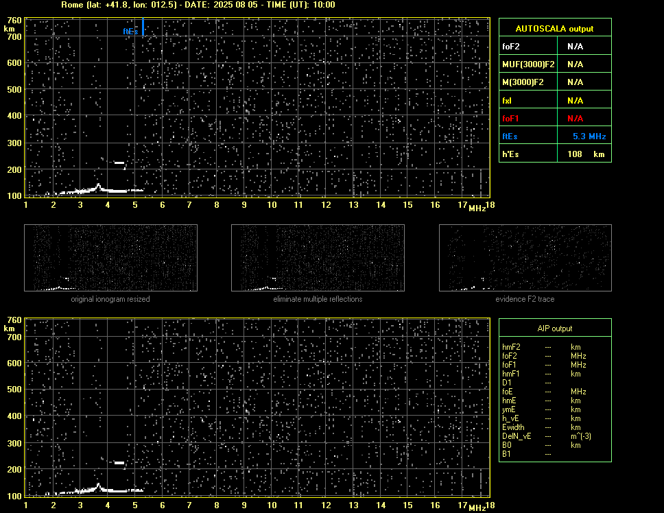Image resolution: width=664 pixels, height=513 pixels.
Task: Select the 'AUTOSCALA output' table header
Action: coord(555,28)
